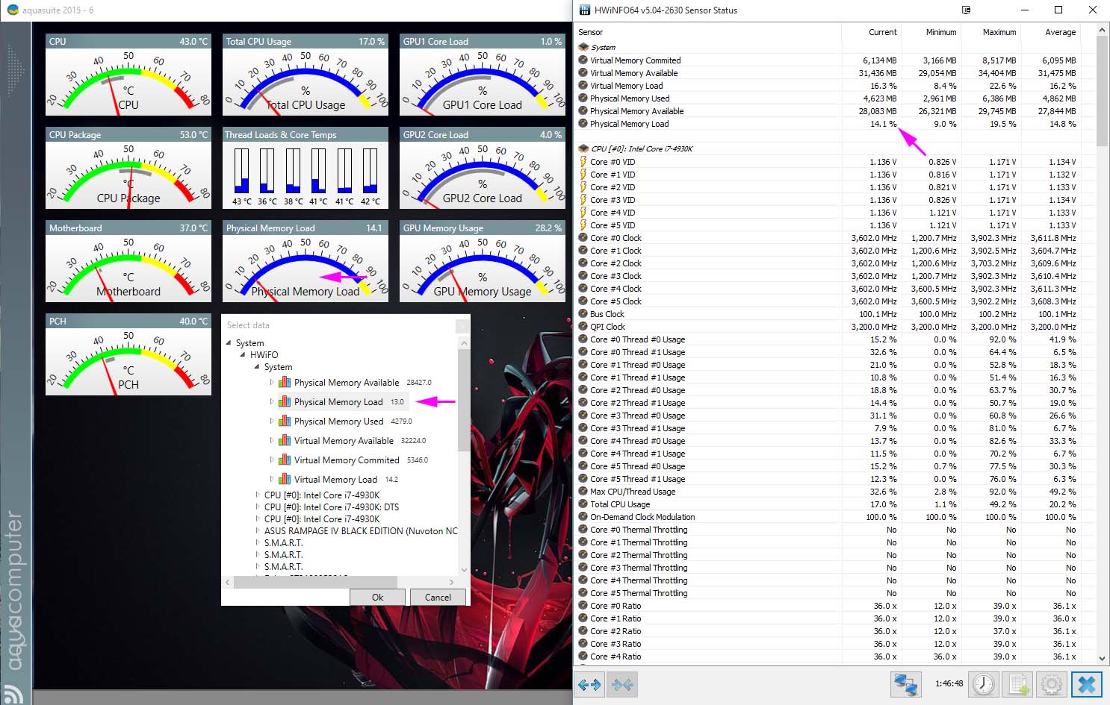Click the expand sensor columns arrows icon
The image size is (1110, 705).
click(x=589, y=684)
